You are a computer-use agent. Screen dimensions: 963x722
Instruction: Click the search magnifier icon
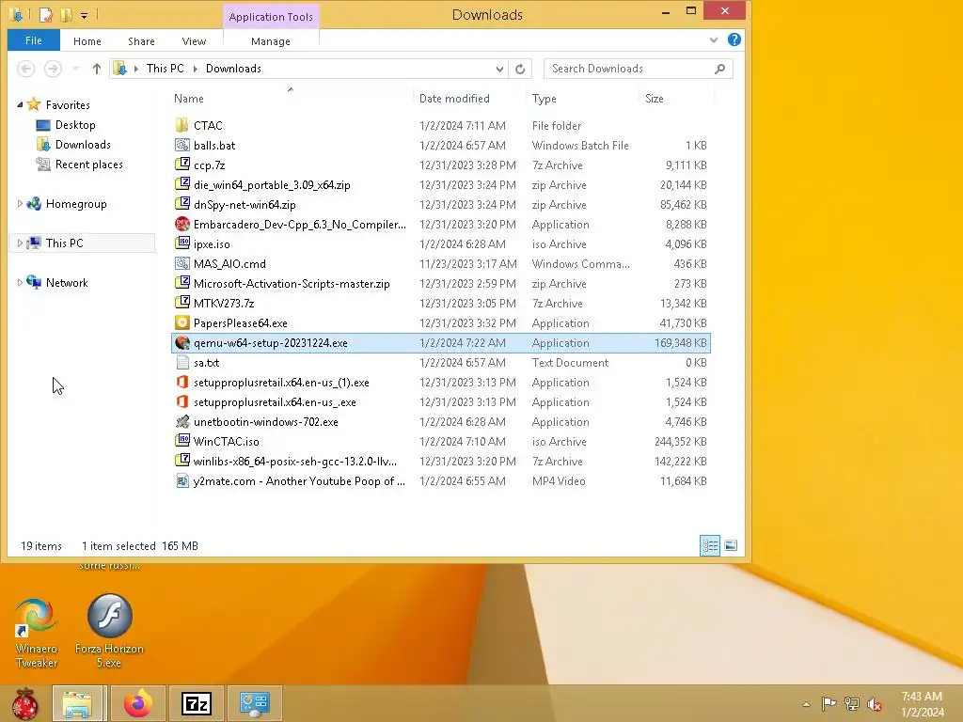tap(719, 69)
